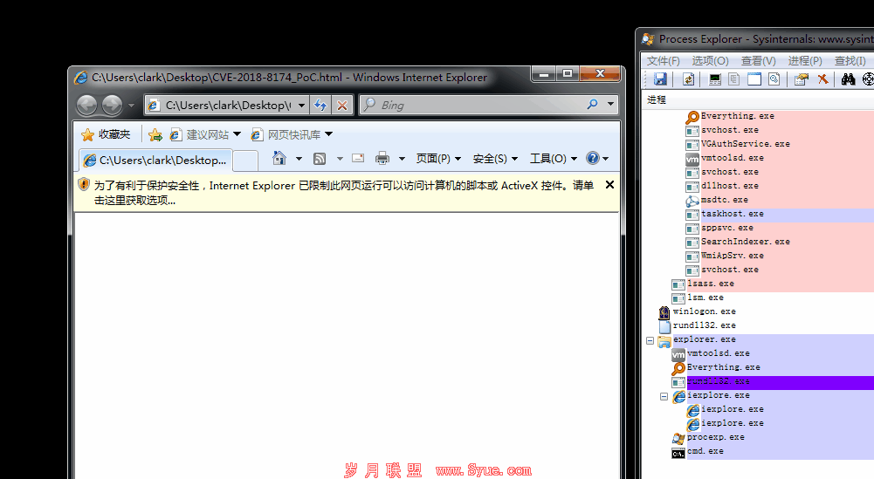
Task: Open 网页快讯库 dropdown in favorites bar
Action: [328, 134]
